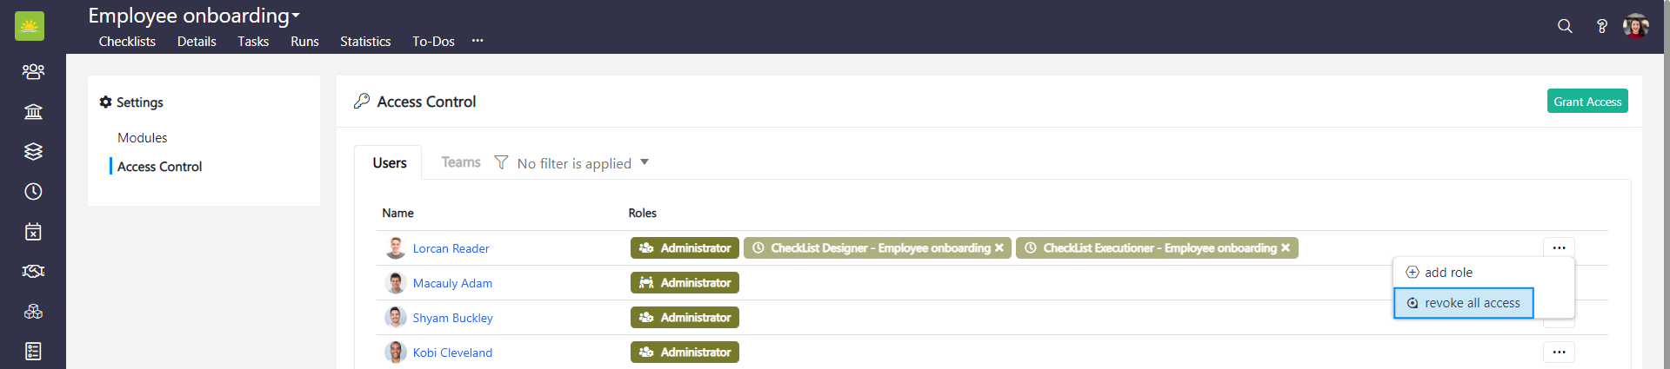Open the bank building sidebar icon
Viewport: 1670px width, 369px height.
coord(33,111)
